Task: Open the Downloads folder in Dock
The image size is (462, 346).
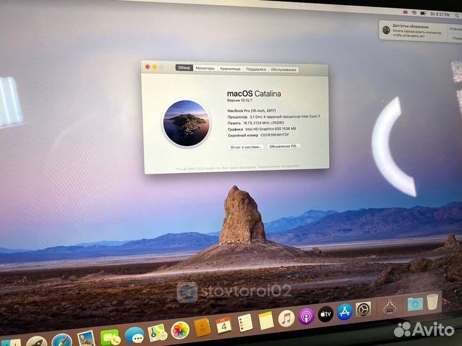Action: pyautogui.click(x=415, y=304)
